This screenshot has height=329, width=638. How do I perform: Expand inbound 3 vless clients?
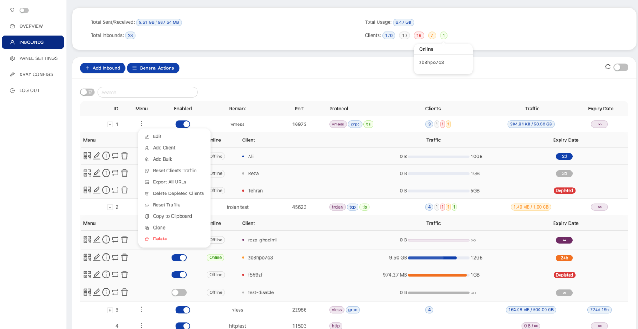(x=110, y=310)
